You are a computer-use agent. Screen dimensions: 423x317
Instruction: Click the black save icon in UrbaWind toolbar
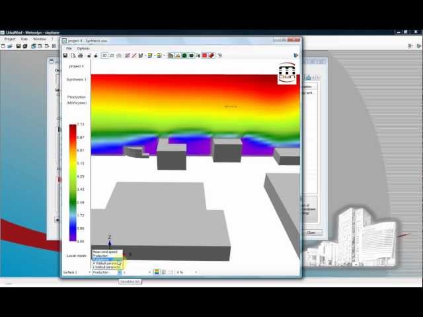[19, 46]
